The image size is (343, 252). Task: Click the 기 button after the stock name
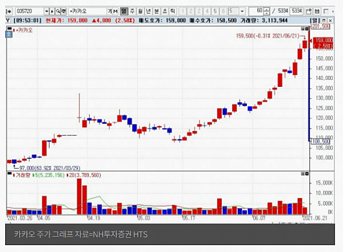click(x=110, y=11)
